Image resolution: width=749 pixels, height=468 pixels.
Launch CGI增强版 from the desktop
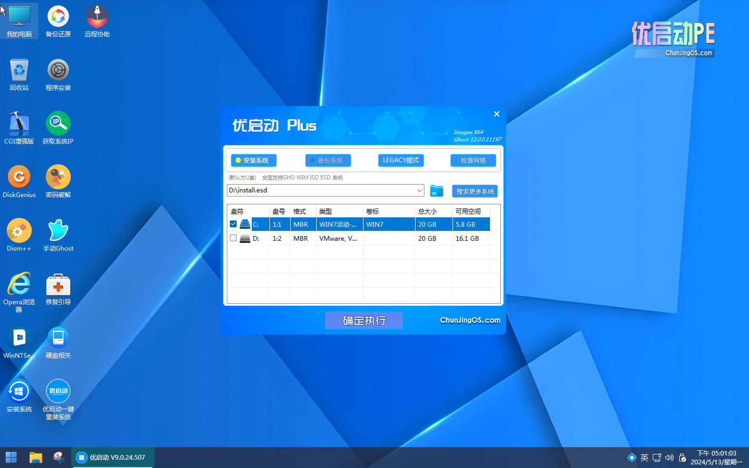pyautogui.click(x=19, y=128)
